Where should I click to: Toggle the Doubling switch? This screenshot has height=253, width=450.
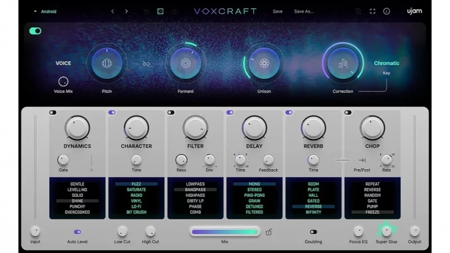click(313, 232)
